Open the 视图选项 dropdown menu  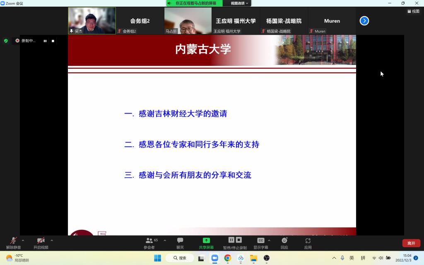pyautogui.click(x=240, y=3)
